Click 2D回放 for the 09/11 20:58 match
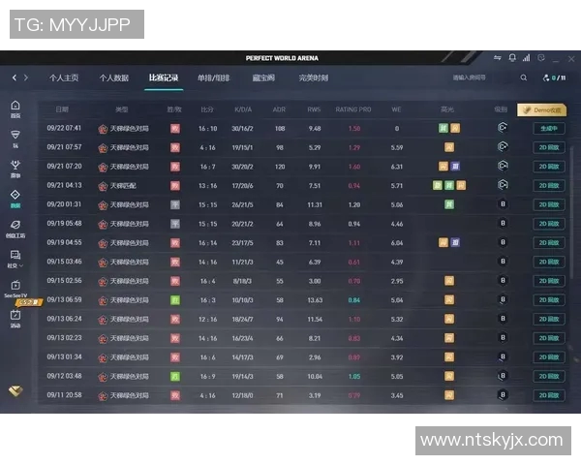Screen dimensions: 581x465 point(549,395)
